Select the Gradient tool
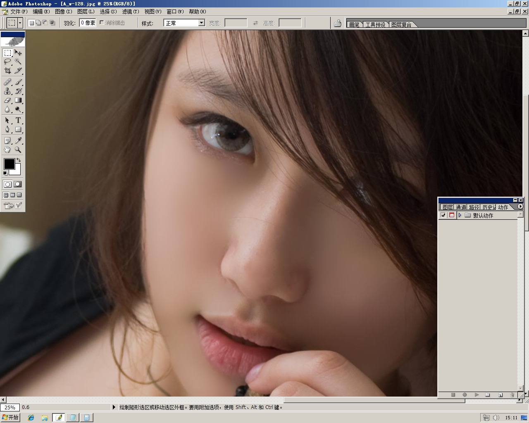This screenshot has width=529, height=423. [18, 100]
